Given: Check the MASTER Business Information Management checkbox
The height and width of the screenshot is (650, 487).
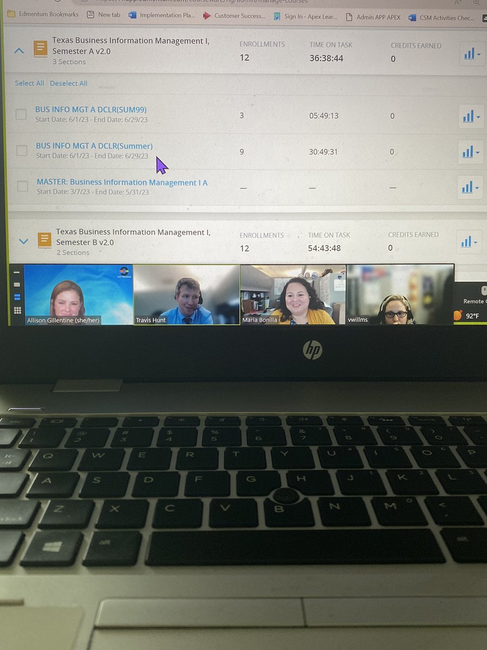Looking at the screenshot, I should 22,186.
